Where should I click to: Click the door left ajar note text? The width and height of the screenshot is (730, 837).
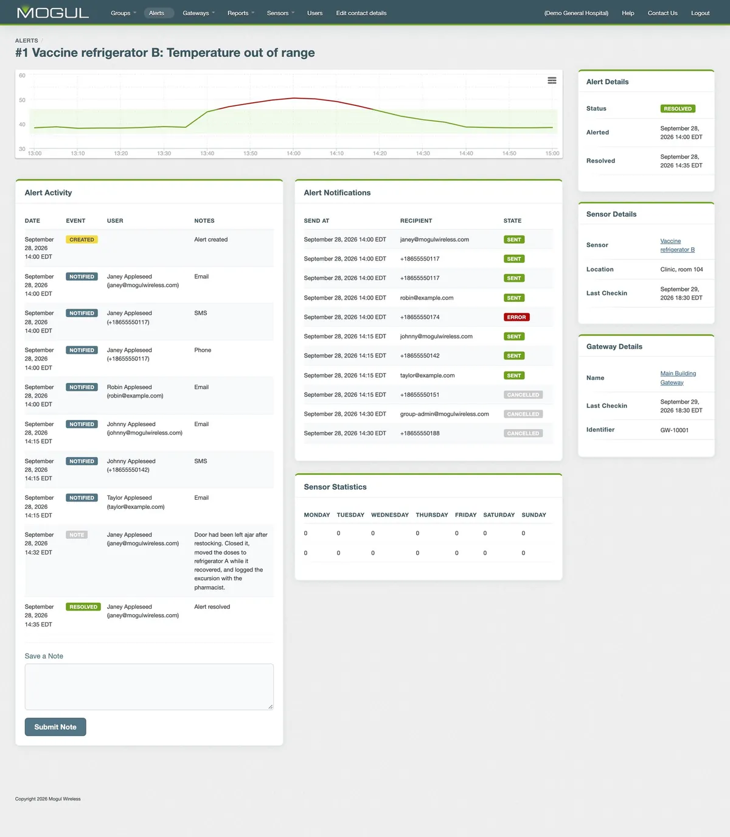click(231, 561)
